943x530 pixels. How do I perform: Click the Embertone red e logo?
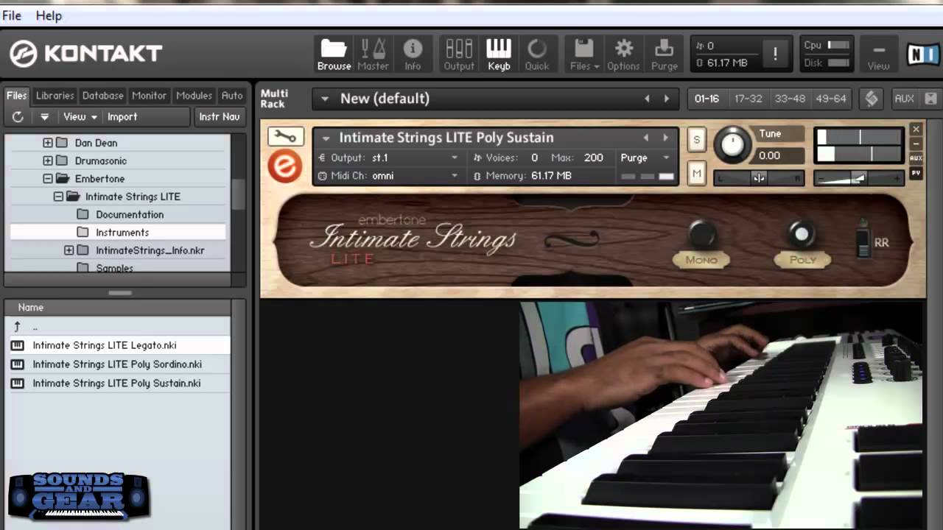coord(284,166)
